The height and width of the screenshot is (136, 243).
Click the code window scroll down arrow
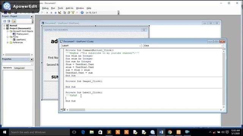tap(224, 107)
